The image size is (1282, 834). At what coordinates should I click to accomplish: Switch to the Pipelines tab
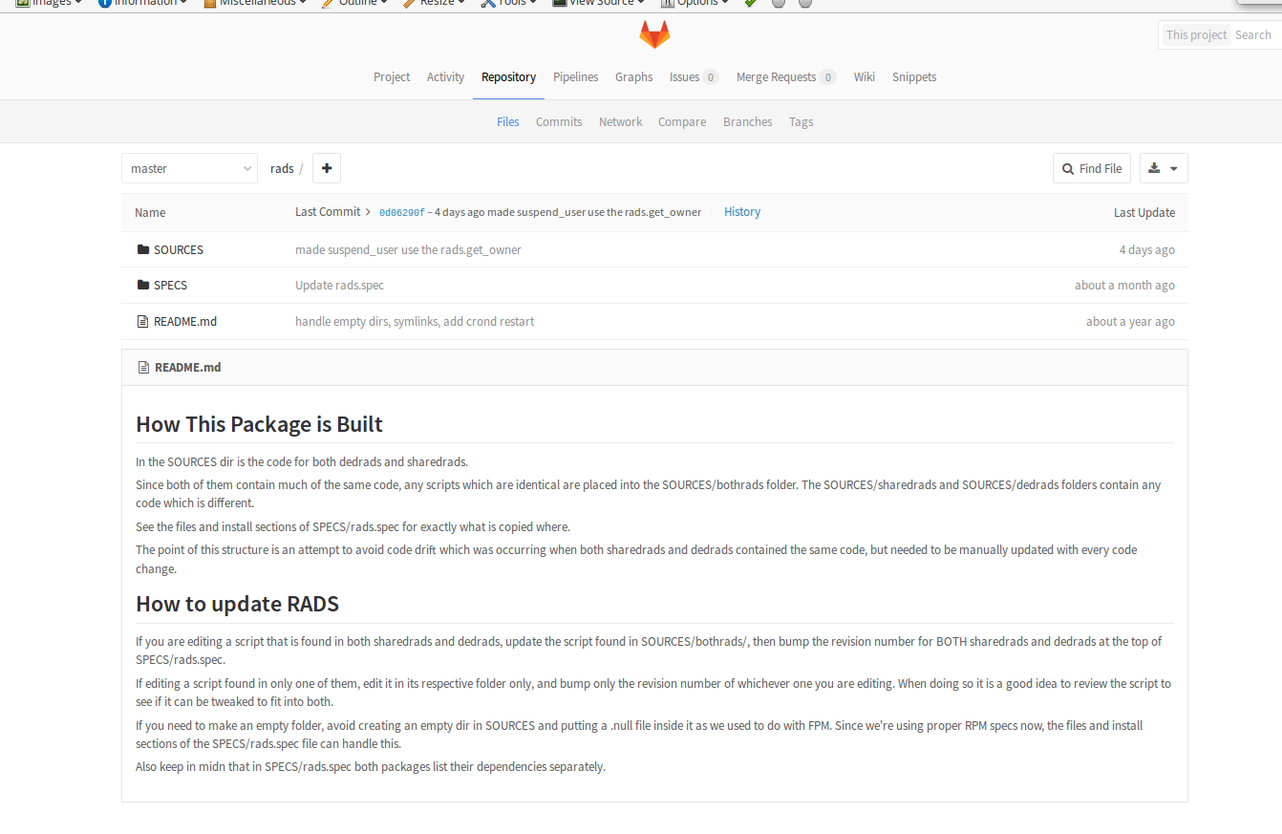coord(575,77)
